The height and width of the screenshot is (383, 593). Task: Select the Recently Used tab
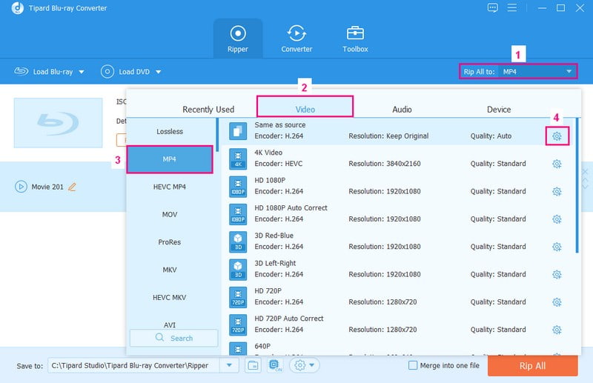[x=208, y=109]
